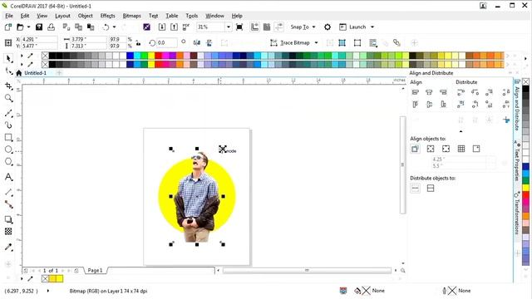Enable Align to Active objects
Screen dimensions: 532x299
tap(415, 149)
